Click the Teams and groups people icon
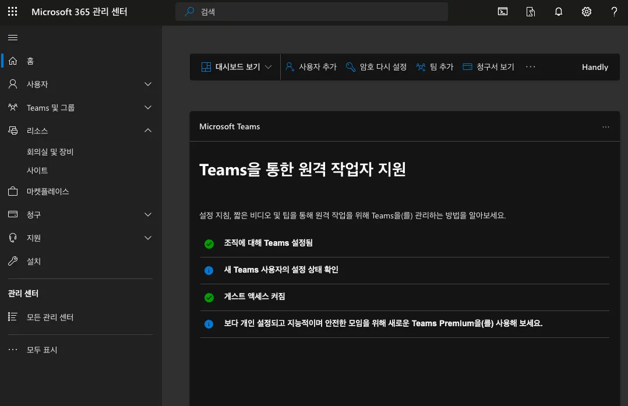The image size is (628, 406). (x=13, y=107)
